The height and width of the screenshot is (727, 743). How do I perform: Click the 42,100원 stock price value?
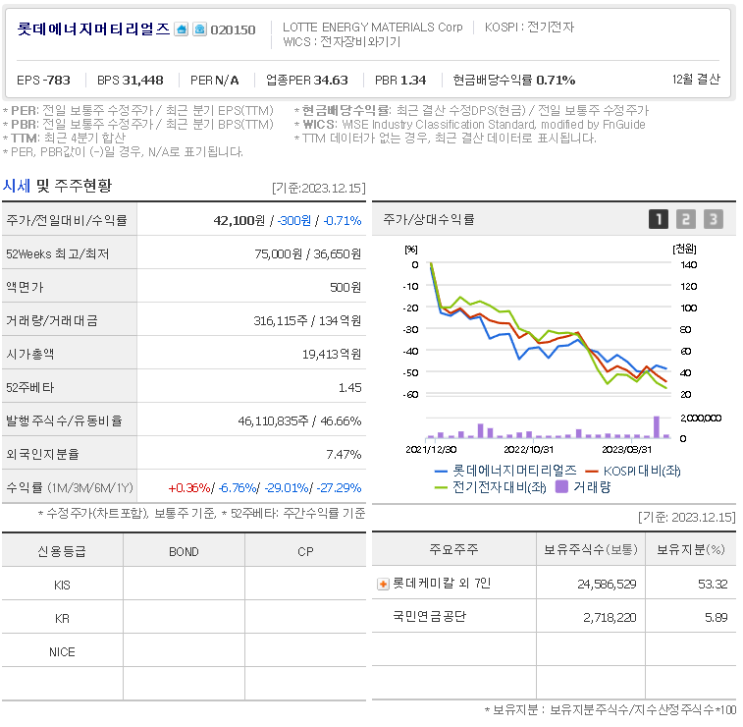pyautogui.click(x=239, y=220)
